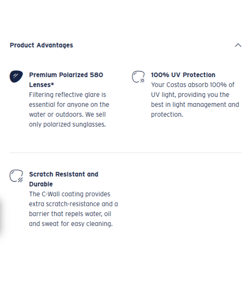Click the UV protection lens icon

pos(138,77)
